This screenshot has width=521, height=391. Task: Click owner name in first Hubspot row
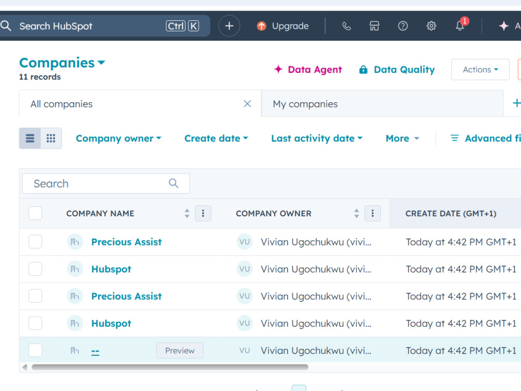point(316,269)
